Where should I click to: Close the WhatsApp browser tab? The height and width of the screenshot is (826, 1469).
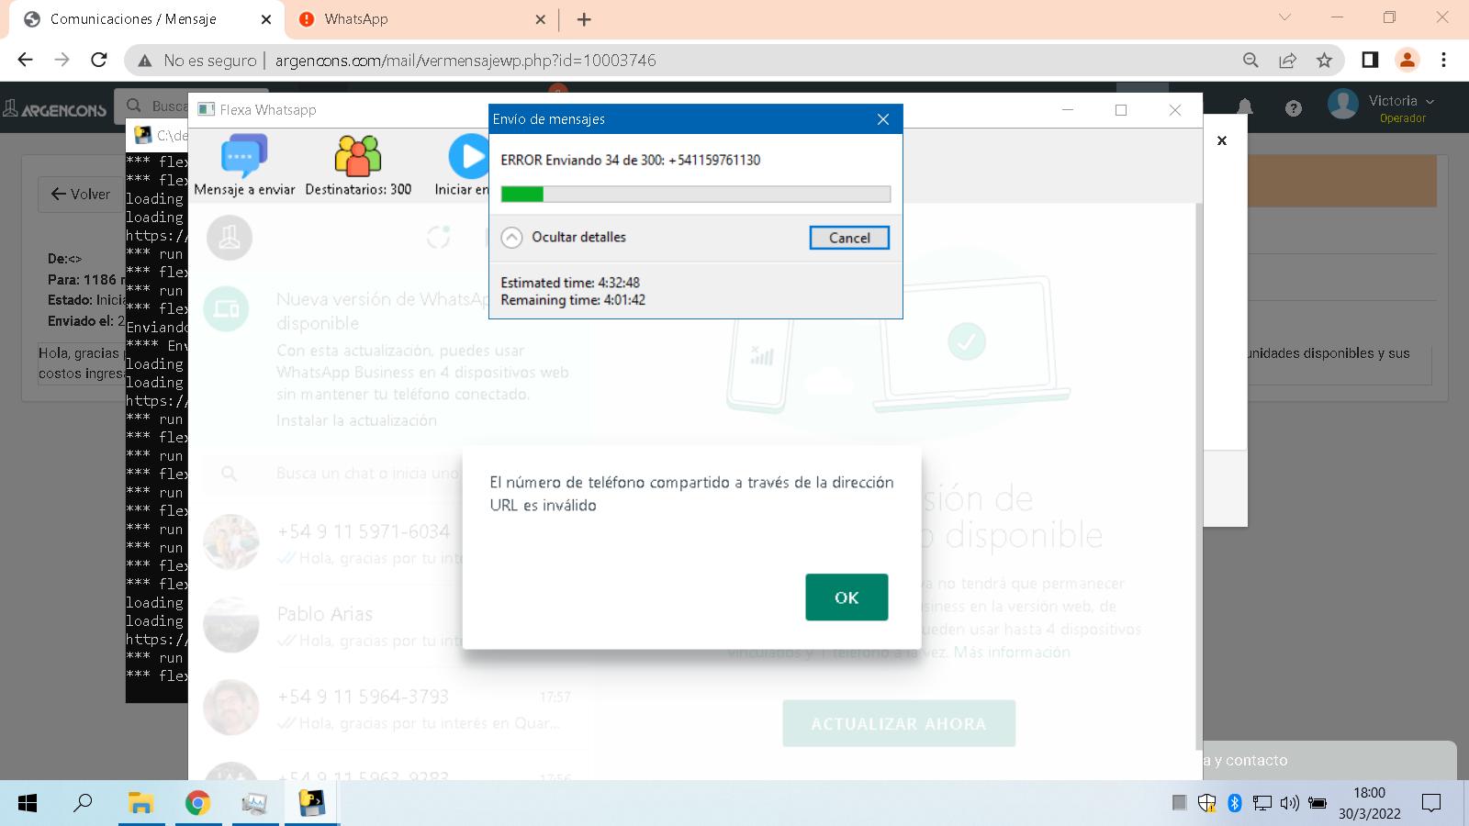(x=540, y=19)
